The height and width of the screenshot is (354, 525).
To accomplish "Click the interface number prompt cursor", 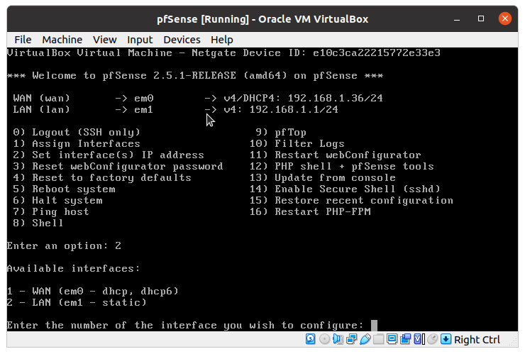I will pos(374,325).
